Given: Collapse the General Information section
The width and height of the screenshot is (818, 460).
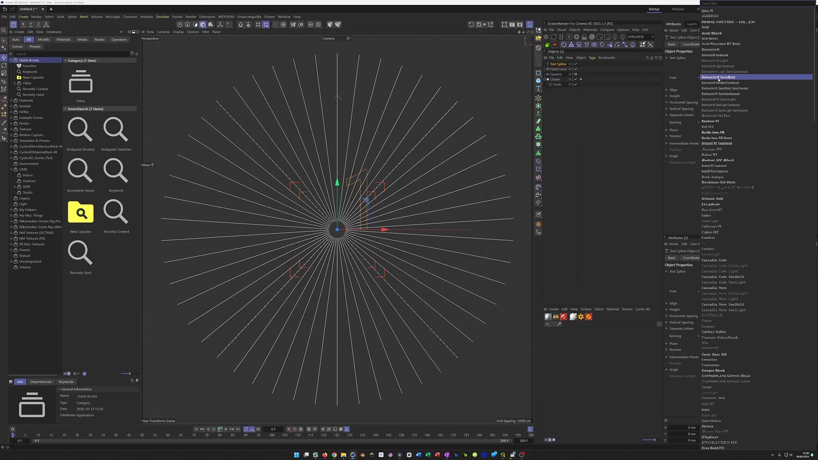Looking at the screenshot, I should click(59, 389).
